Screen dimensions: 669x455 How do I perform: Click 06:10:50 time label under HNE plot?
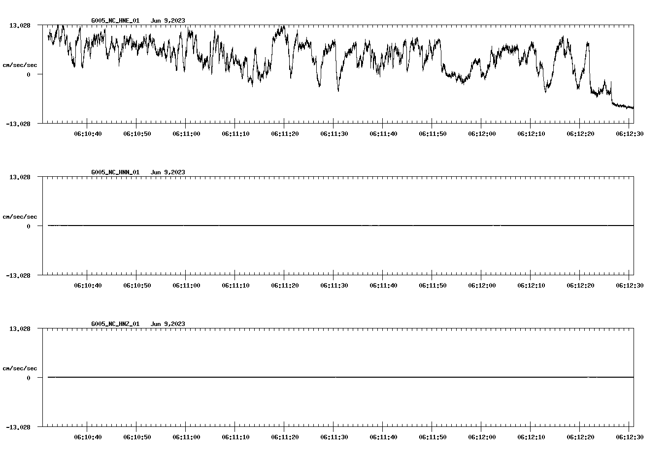click(137, 134)
